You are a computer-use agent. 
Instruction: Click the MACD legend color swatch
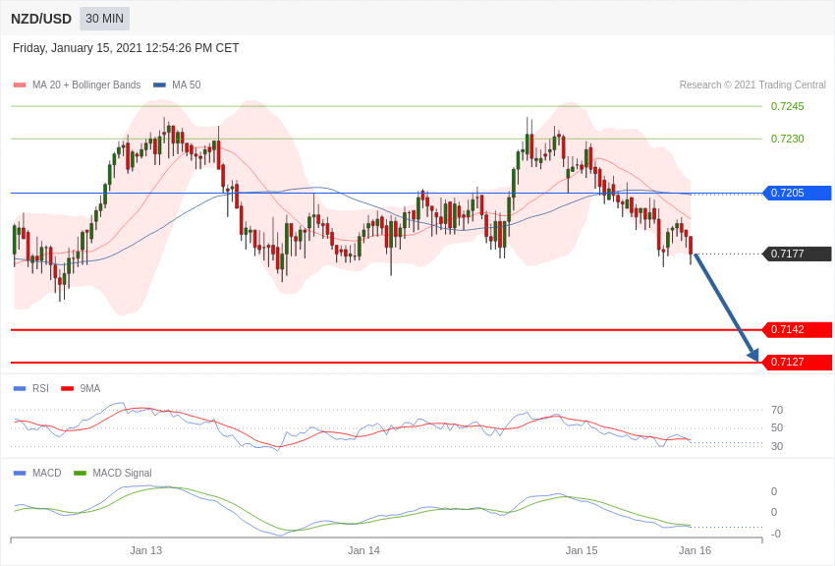20,473
